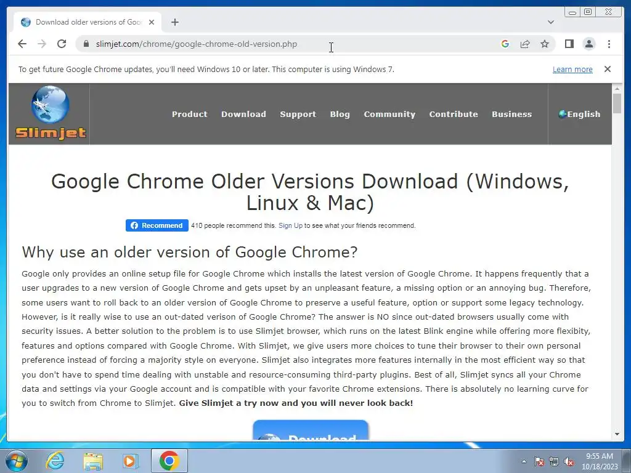Open the Download menu item
631x473 pixels.
[x=243, y=114]
